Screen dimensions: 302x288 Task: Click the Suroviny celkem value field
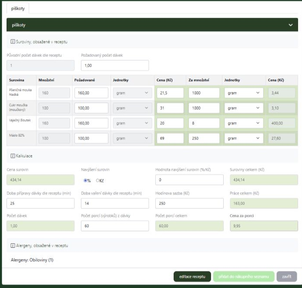264,180
